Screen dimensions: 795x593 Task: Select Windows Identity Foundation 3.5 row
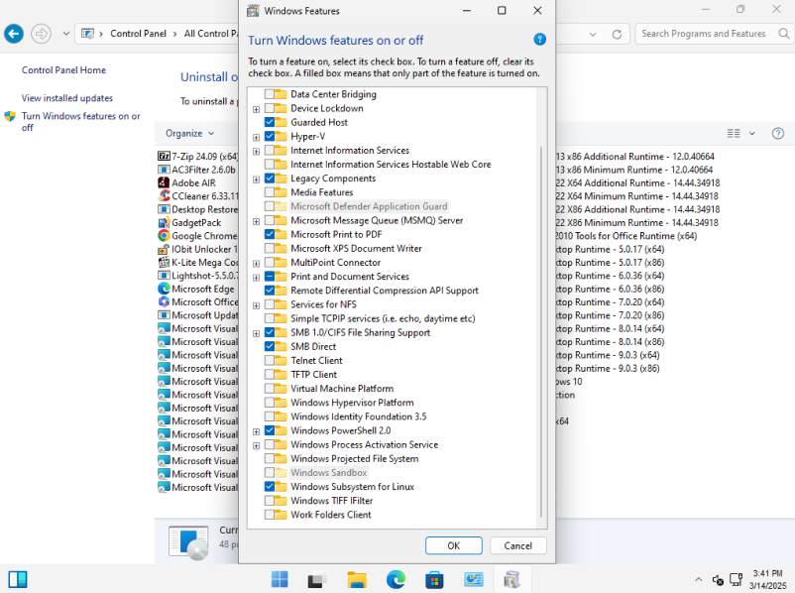pyautogui.click(x=359, y=416)
